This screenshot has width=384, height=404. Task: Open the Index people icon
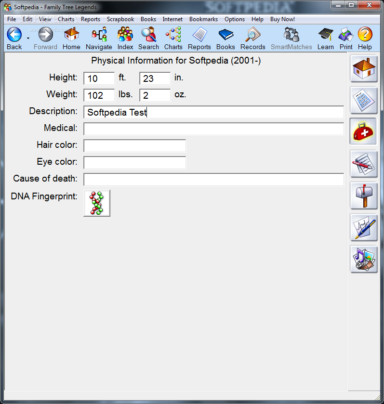(125, 35)
